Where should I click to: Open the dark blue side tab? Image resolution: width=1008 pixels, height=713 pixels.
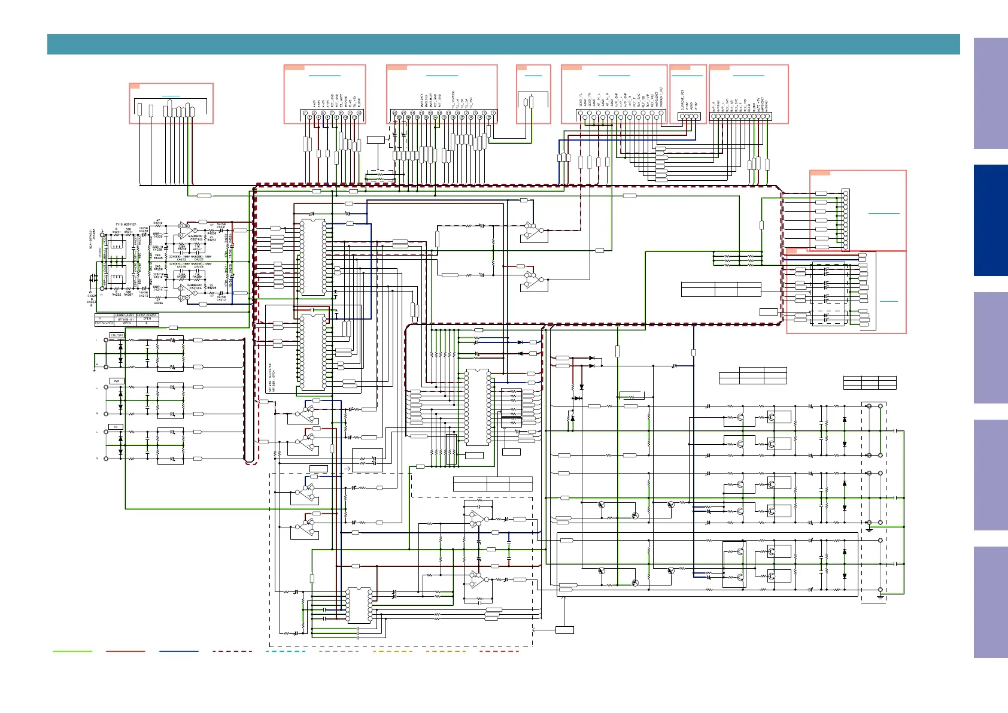coord(990,220)
